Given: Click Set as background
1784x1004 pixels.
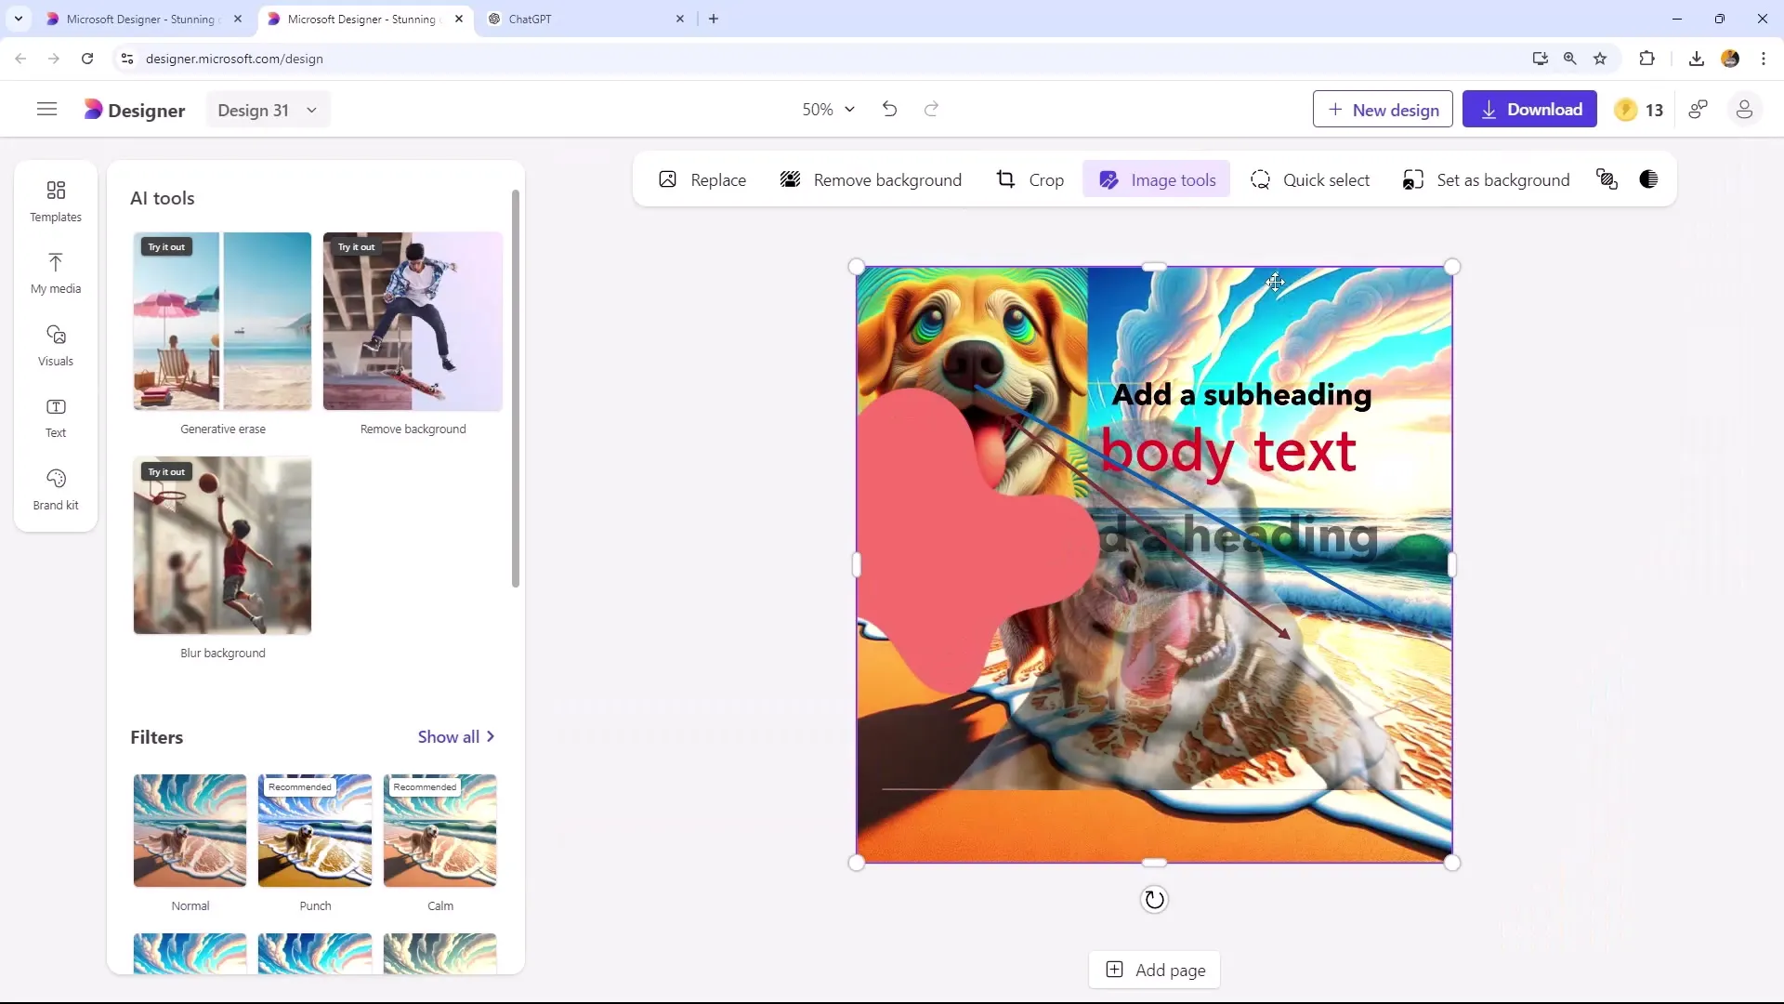Looking at the screenshot, I should 1486,179.
